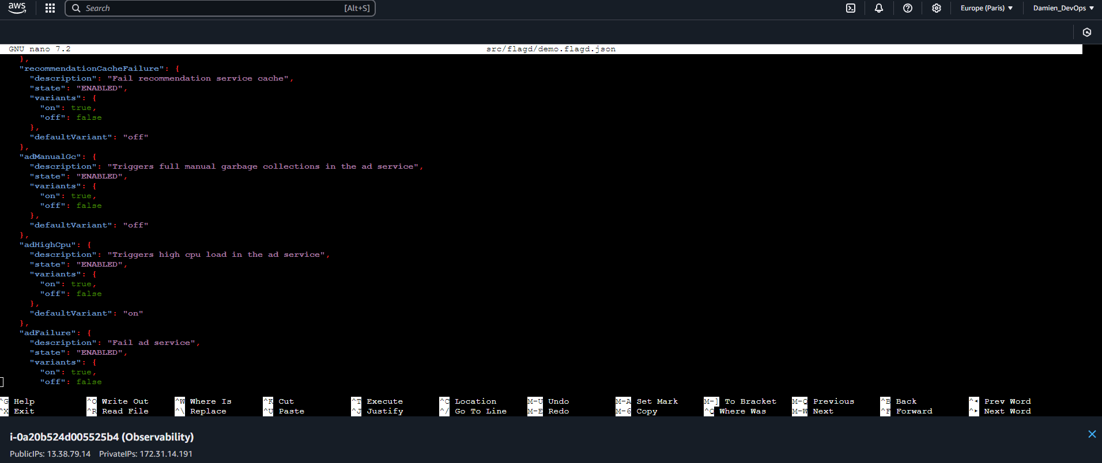This screenshot has width=1102, height=463.
Task: Open the help question mark menu
Action: coord(908,8)
